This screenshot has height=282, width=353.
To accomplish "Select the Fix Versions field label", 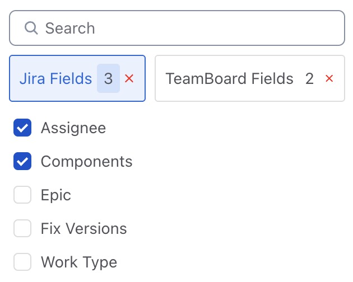I will (x=84, y=228).
